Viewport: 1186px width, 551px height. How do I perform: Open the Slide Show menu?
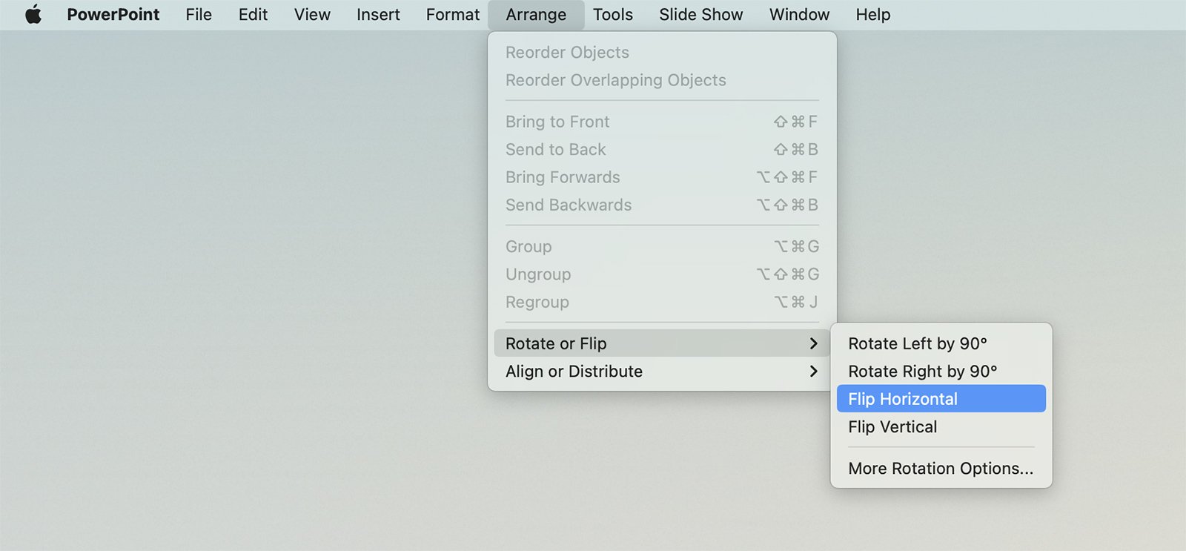[x=700, y=15]
